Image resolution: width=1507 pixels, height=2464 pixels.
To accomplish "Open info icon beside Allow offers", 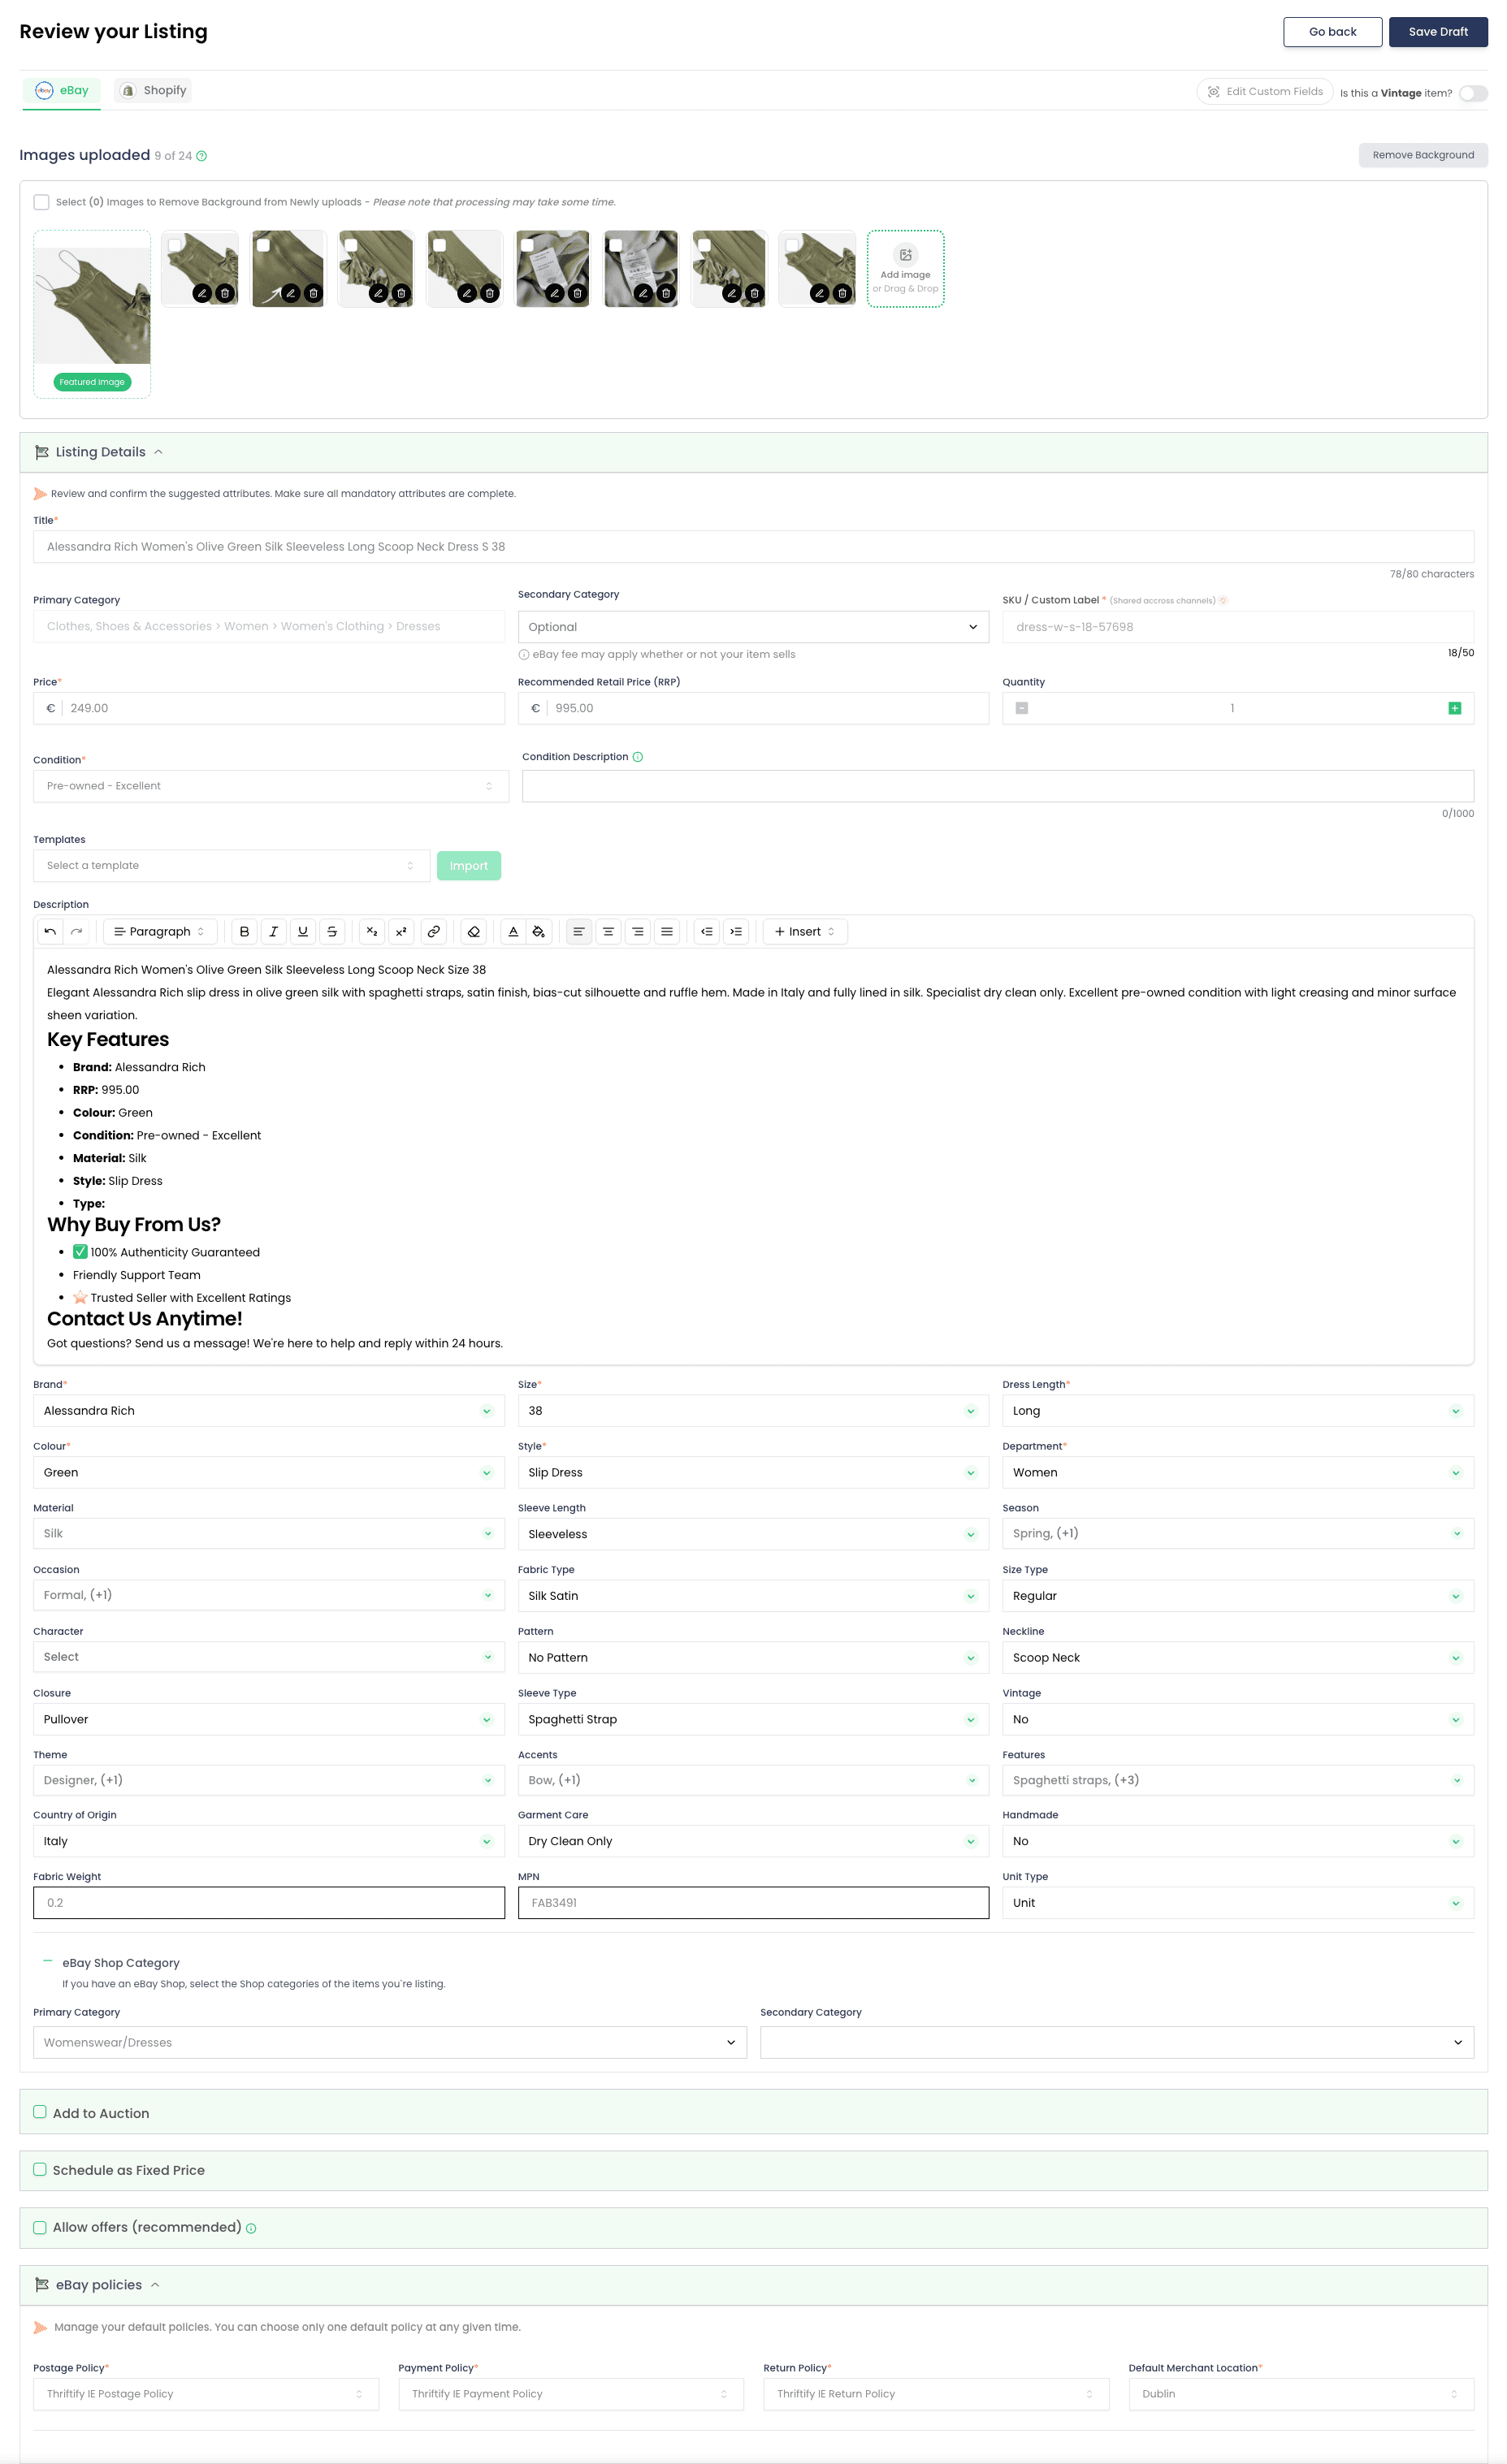I will click(251, 2228).
